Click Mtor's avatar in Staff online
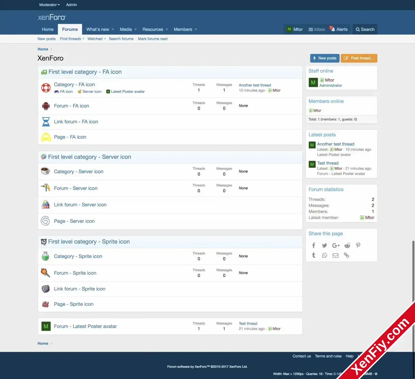 coord(313,82)
